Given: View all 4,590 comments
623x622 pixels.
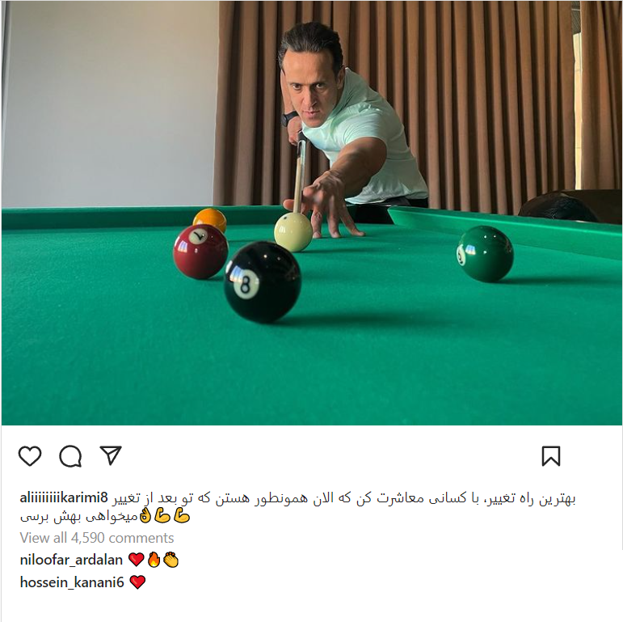Looking at the screenshot, I should pos(97,538).
